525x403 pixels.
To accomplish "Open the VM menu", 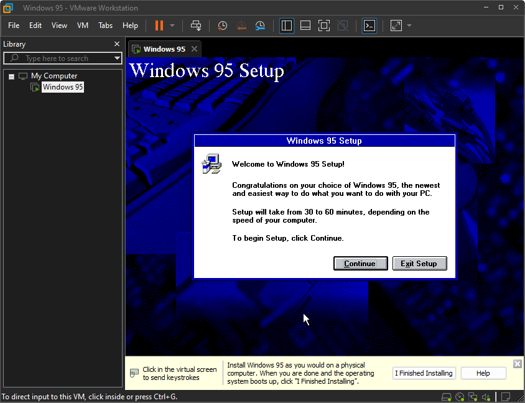I will point(83,25).
